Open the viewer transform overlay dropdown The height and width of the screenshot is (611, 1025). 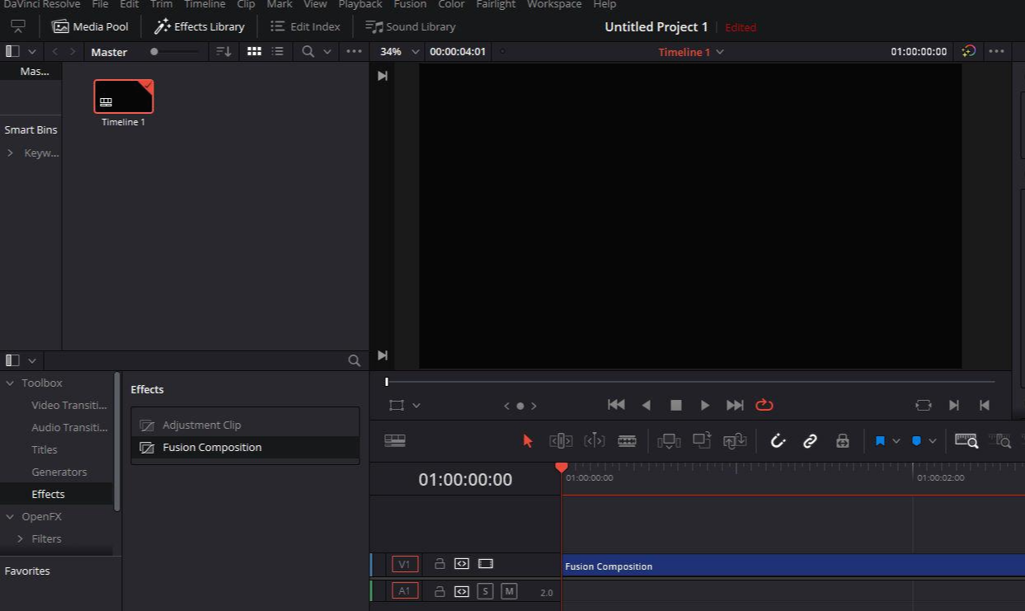pos(416,406)
